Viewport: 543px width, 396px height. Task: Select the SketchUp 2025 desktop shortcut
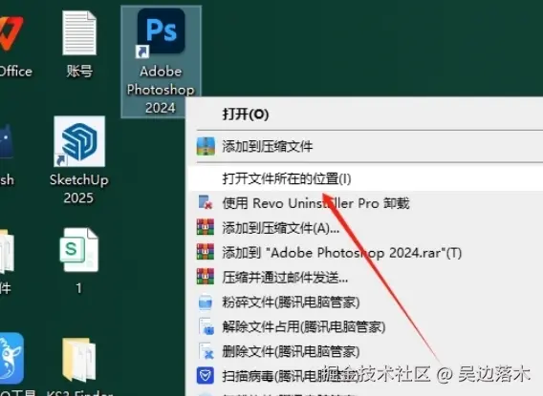coord(79,160)
